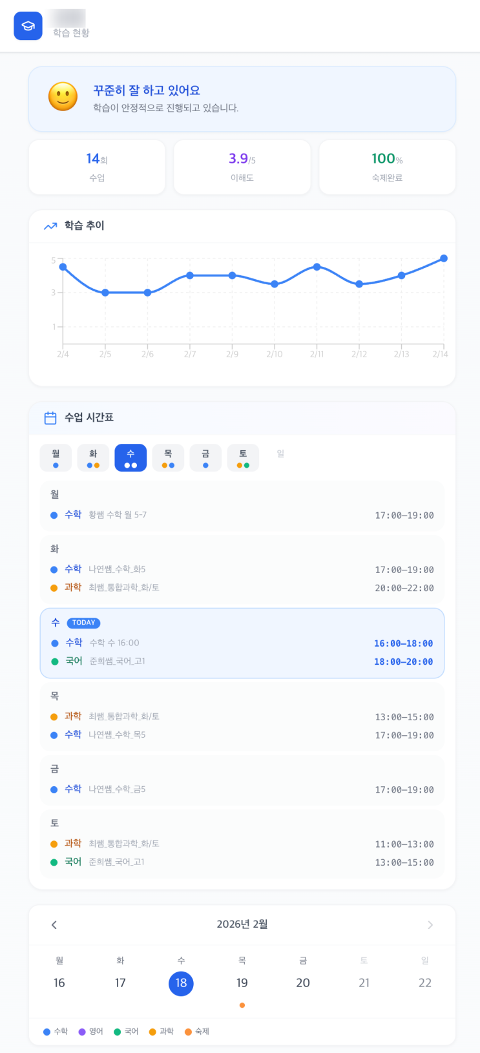Click the blue 수학 legend color dot
Viewport: 480px width, 1053px height.
point(47,1032)
